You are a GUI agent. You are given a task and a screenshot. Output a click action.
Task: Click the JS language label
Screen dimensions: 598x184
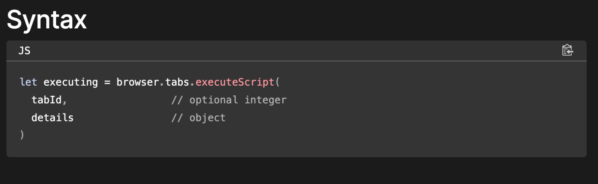(24, 51)
